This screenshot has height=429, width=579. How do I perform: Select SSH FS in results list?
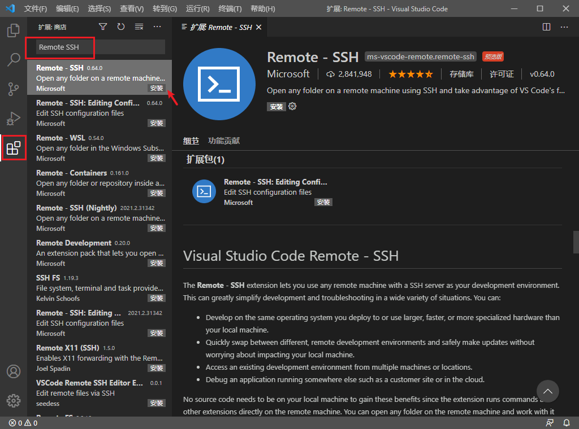coord(100,288)
